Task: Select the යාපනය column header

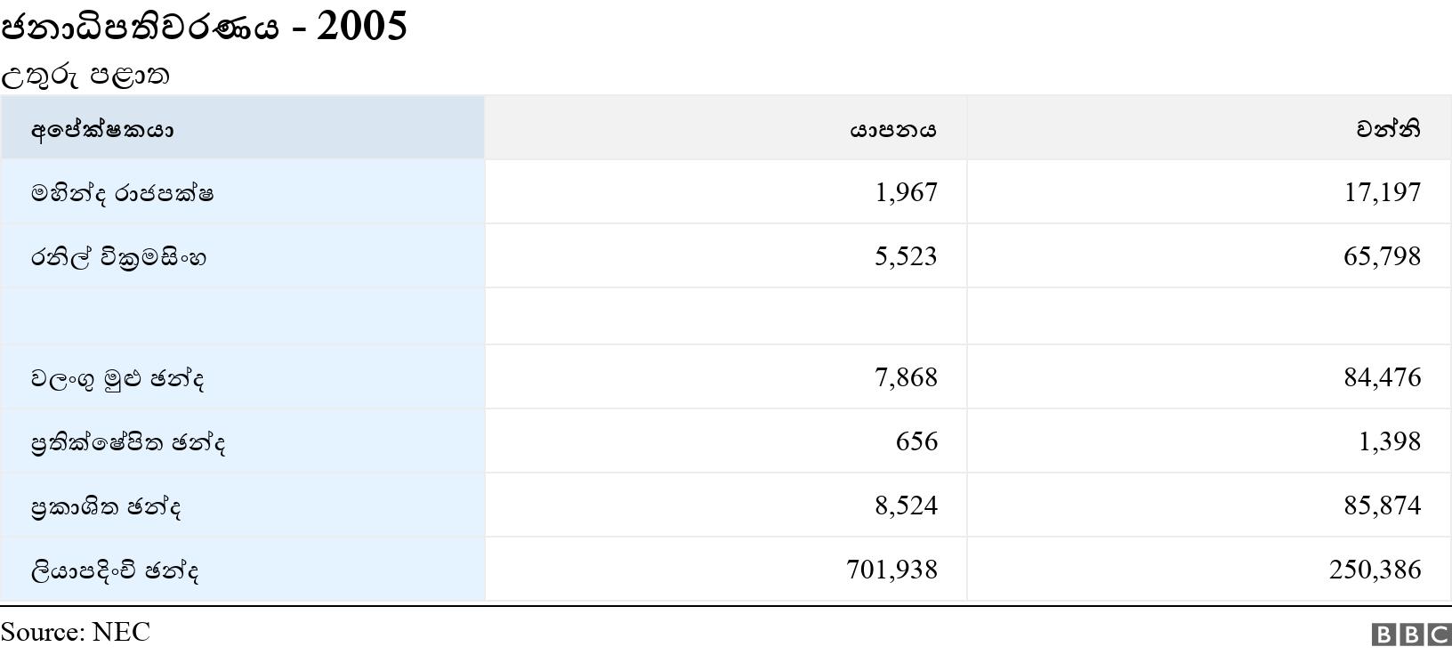Action: point(892,130)
